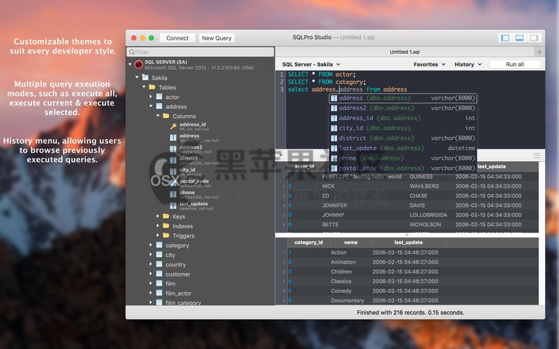Open the SQL Server - Sakila database dropdown
This screenshot has width=559, height=349.
[x=311, y=64]
